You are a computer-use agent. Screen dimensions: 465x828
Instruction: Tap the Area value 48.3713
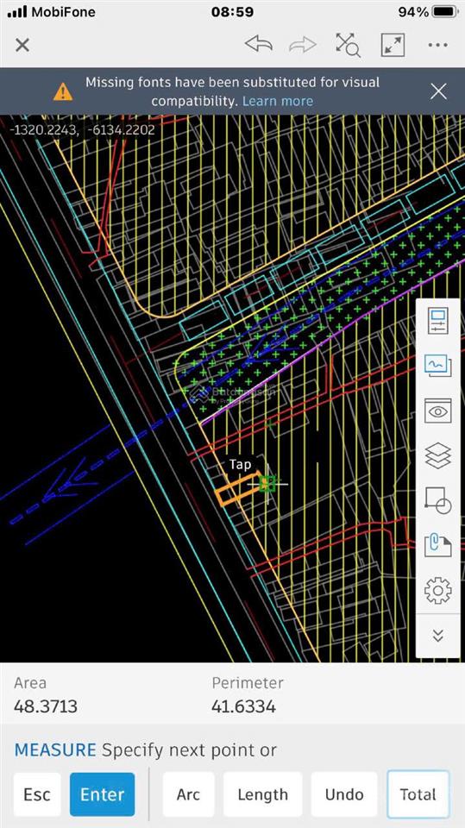click(x=46, y=706)
